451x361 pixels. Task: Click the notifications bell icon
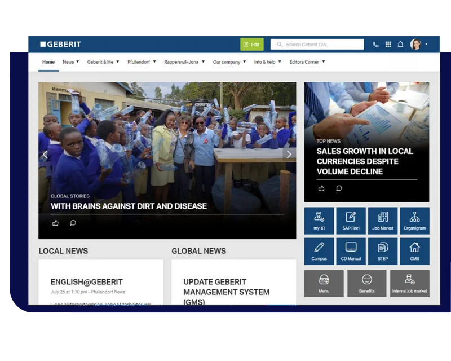click(400, 45)
